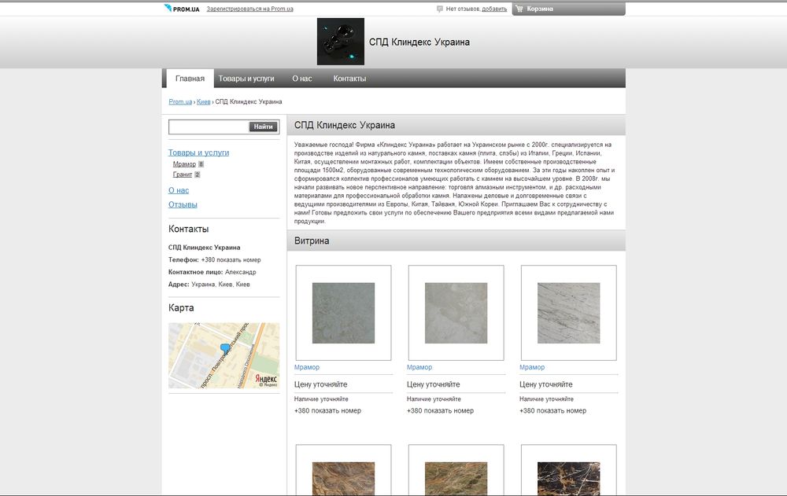The height and width of the screenshot is (496, 787).
Task: Open the Корзина cart button
Action: click(569, 9)
